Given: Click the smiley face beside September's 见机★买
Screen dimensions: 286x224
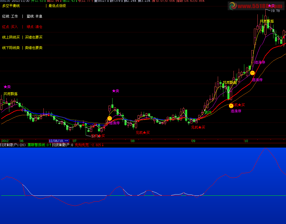Looking at the screenshot, I should pyautogui.click(x=231, y=106).
